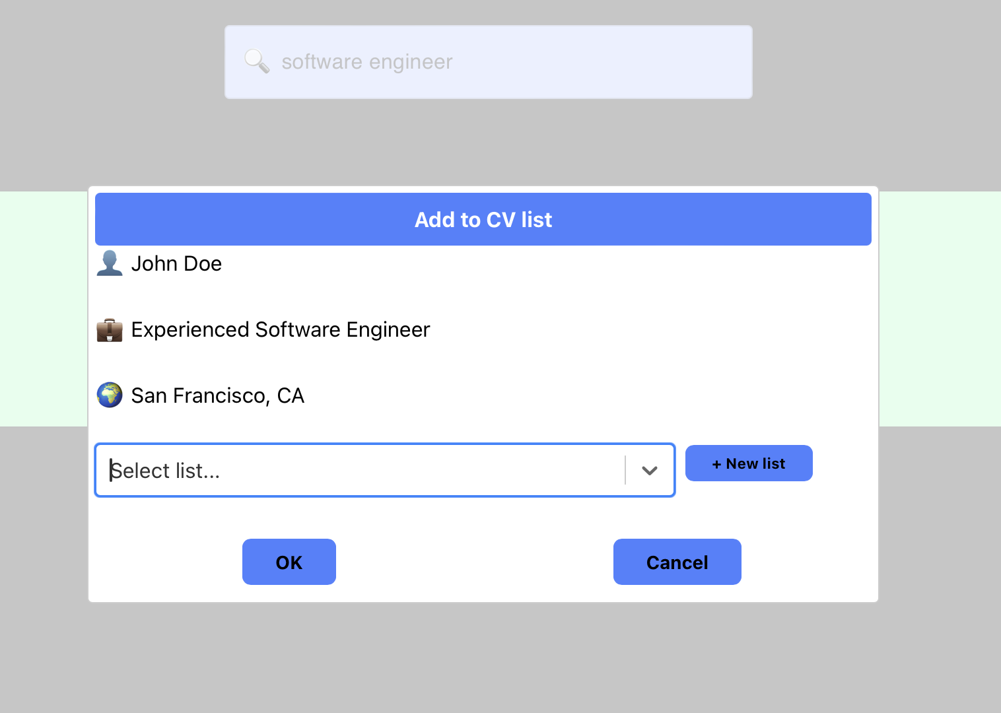Click the magnifying glass search icon

(x=257, y=61)
